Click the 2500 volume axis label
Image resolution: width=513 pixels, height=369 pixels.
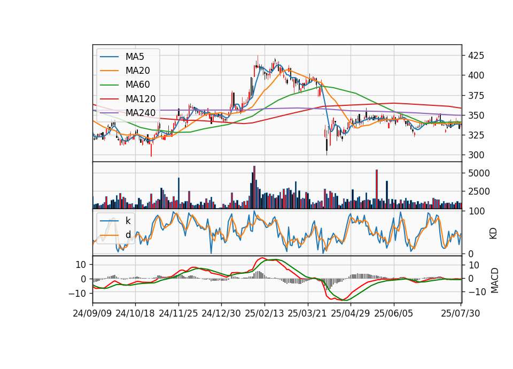pos(479,191)
